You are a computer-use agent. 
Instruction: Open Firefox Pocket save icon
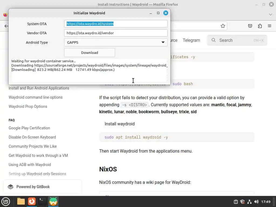[x=250, y=26]
